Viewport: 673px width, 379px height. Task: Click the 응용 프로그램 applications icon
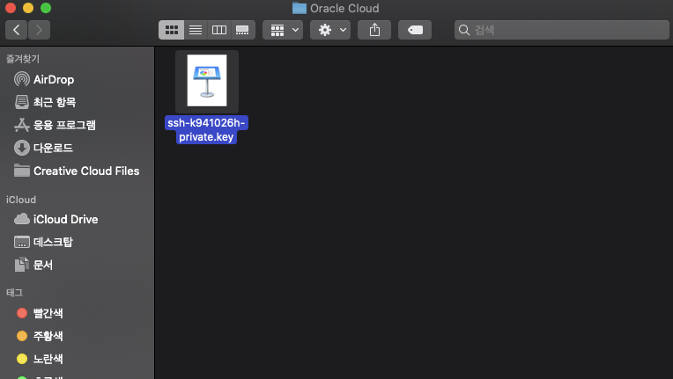22,125
